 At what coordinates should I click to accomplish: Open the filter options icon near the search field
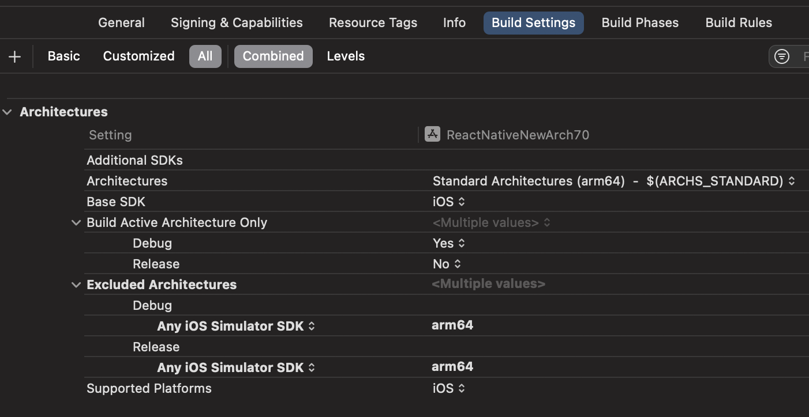pyautogui.click(x=782, y=56)
